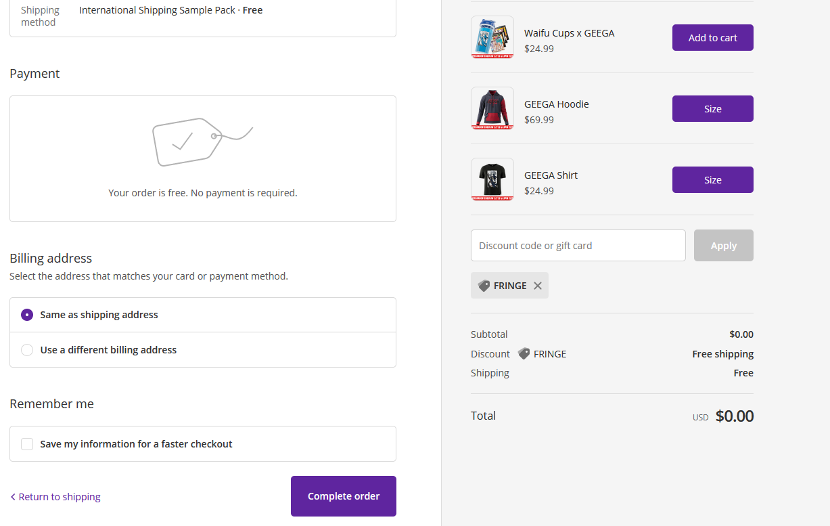Check Save my information for faster checkout
The image size is (830, 526).
coord(27,444)
